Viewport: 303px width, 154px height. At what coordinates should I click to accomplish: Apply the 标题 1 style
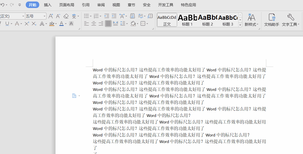coord(187,20)
